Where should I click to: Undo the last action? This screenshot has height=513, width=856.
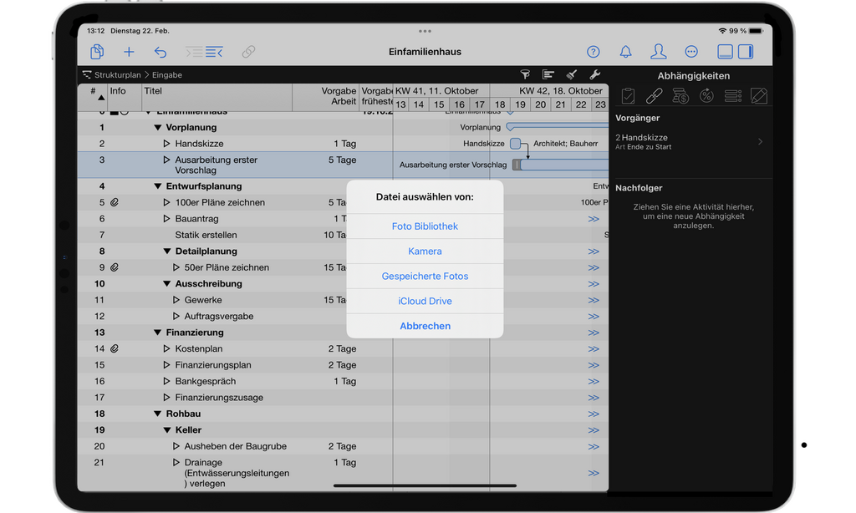click(x=160, y=52)
